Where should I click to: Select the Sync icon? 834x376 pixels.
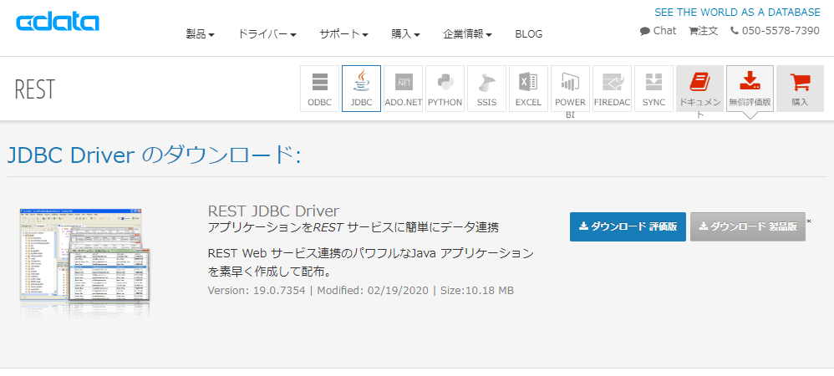point(653,89)
